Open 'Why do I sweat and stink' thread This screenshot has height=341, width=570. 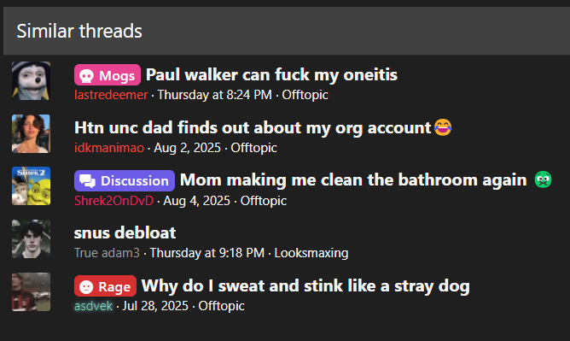click(305, 286)
